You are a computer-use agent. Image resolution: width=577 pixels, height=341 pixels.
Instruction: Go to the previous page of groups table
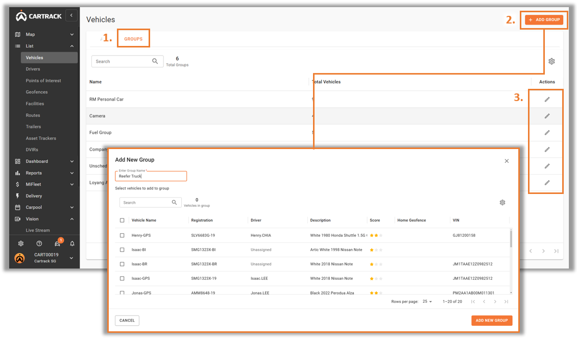click(x=531, y=251)
